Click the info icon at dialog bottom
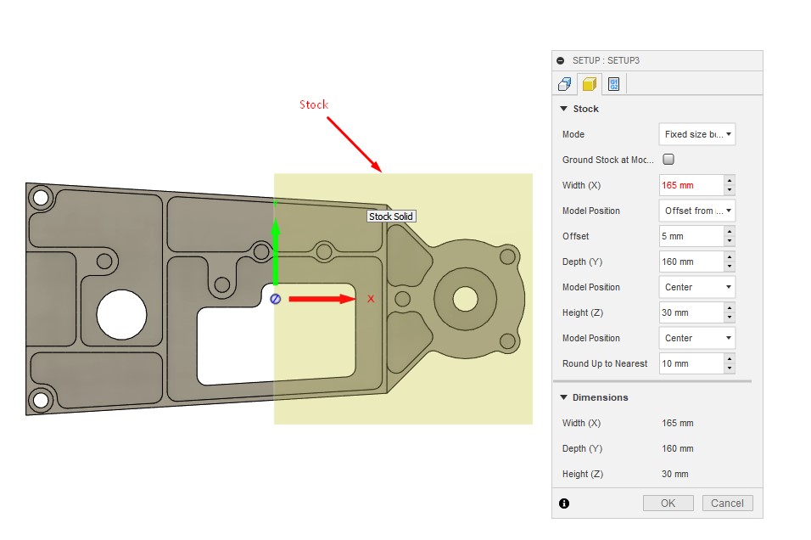 pyautogui.click(x=565, y=503)
